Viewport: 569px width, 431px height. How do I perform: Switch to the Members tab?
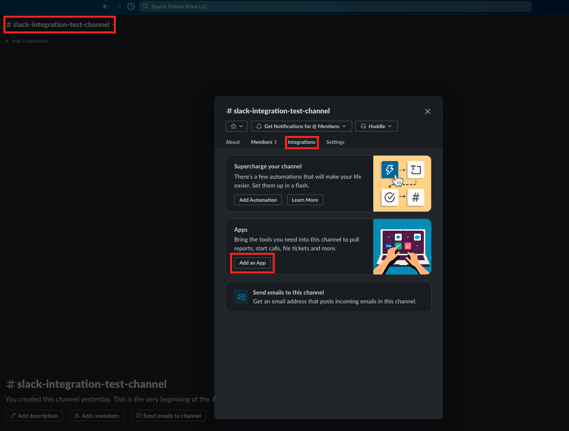tap(264, 142)
